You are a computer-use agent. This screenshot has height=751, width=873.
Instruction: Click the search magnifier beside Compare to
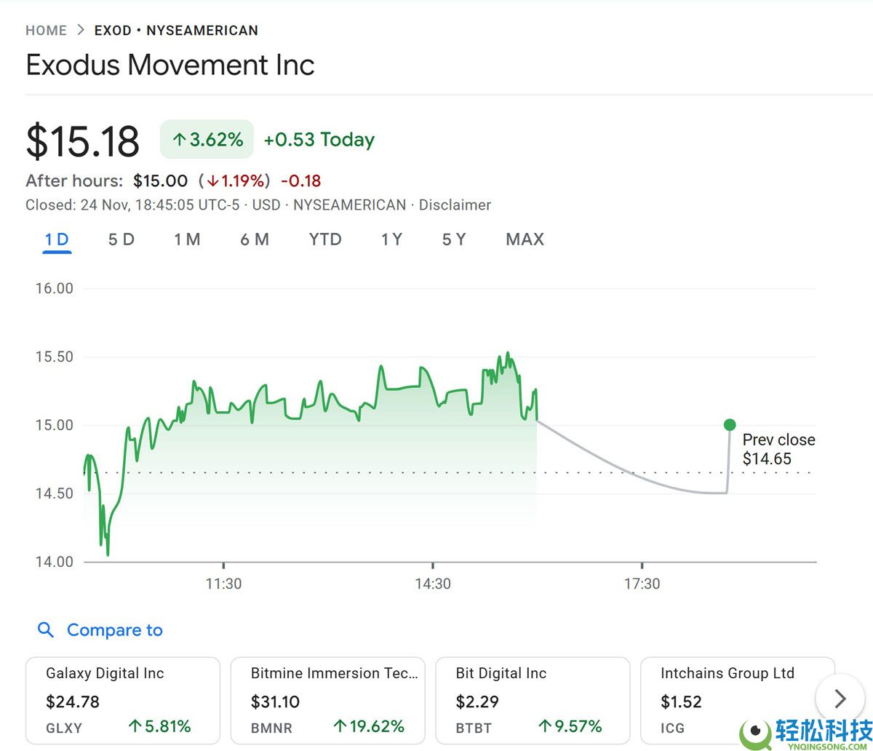pos(46,630)
